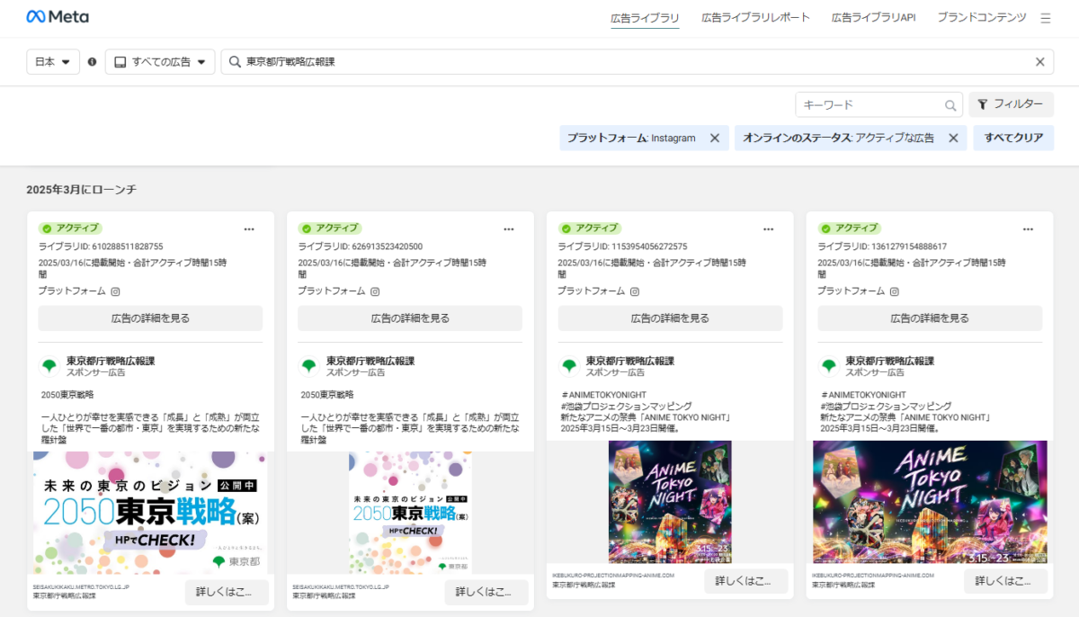Go to 広告ライブラリレポート
The image size is (1079, 617).
coord(755,17)
